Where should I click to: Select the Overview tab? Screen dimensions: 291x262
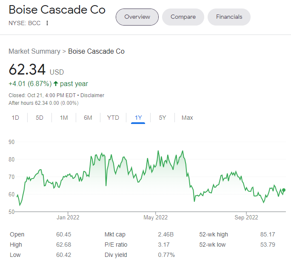(x=137, y=17)
